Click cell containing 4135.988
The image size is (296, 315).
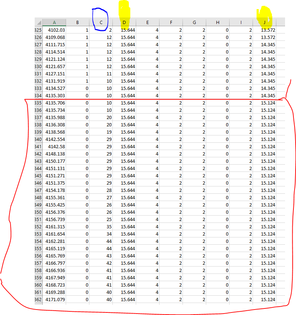(x=54, y=118)
